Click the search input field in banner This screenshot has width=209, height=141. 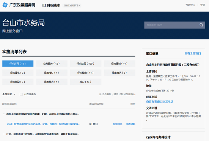click(171, 25)
